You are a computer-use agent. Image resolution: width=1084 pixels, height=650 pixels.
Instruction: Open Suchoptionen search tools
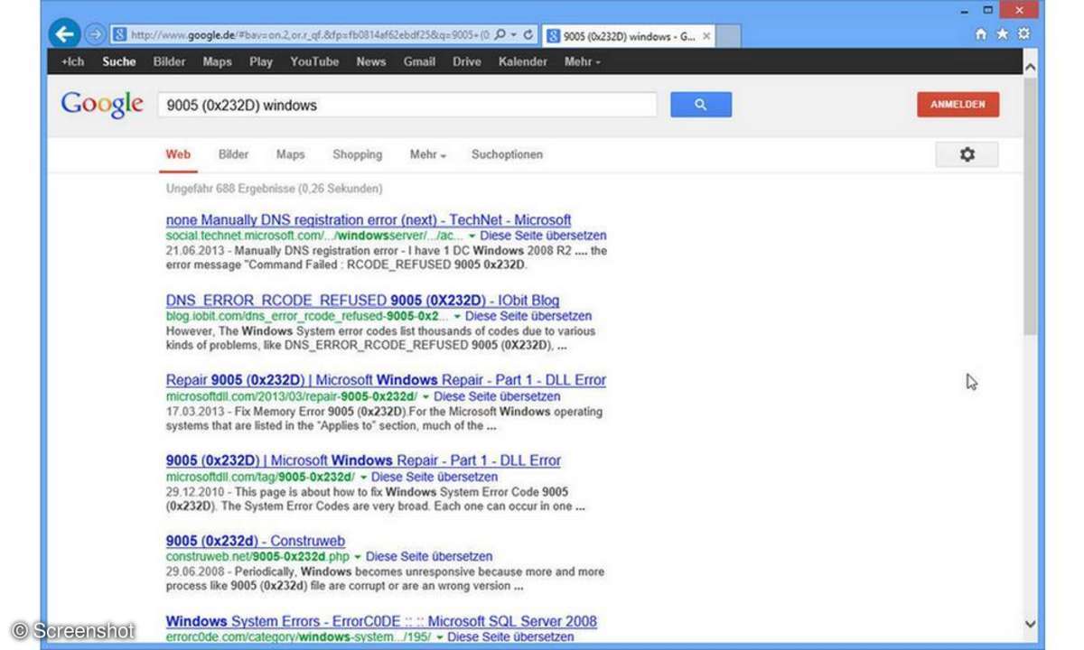click(x=507, y=154)
